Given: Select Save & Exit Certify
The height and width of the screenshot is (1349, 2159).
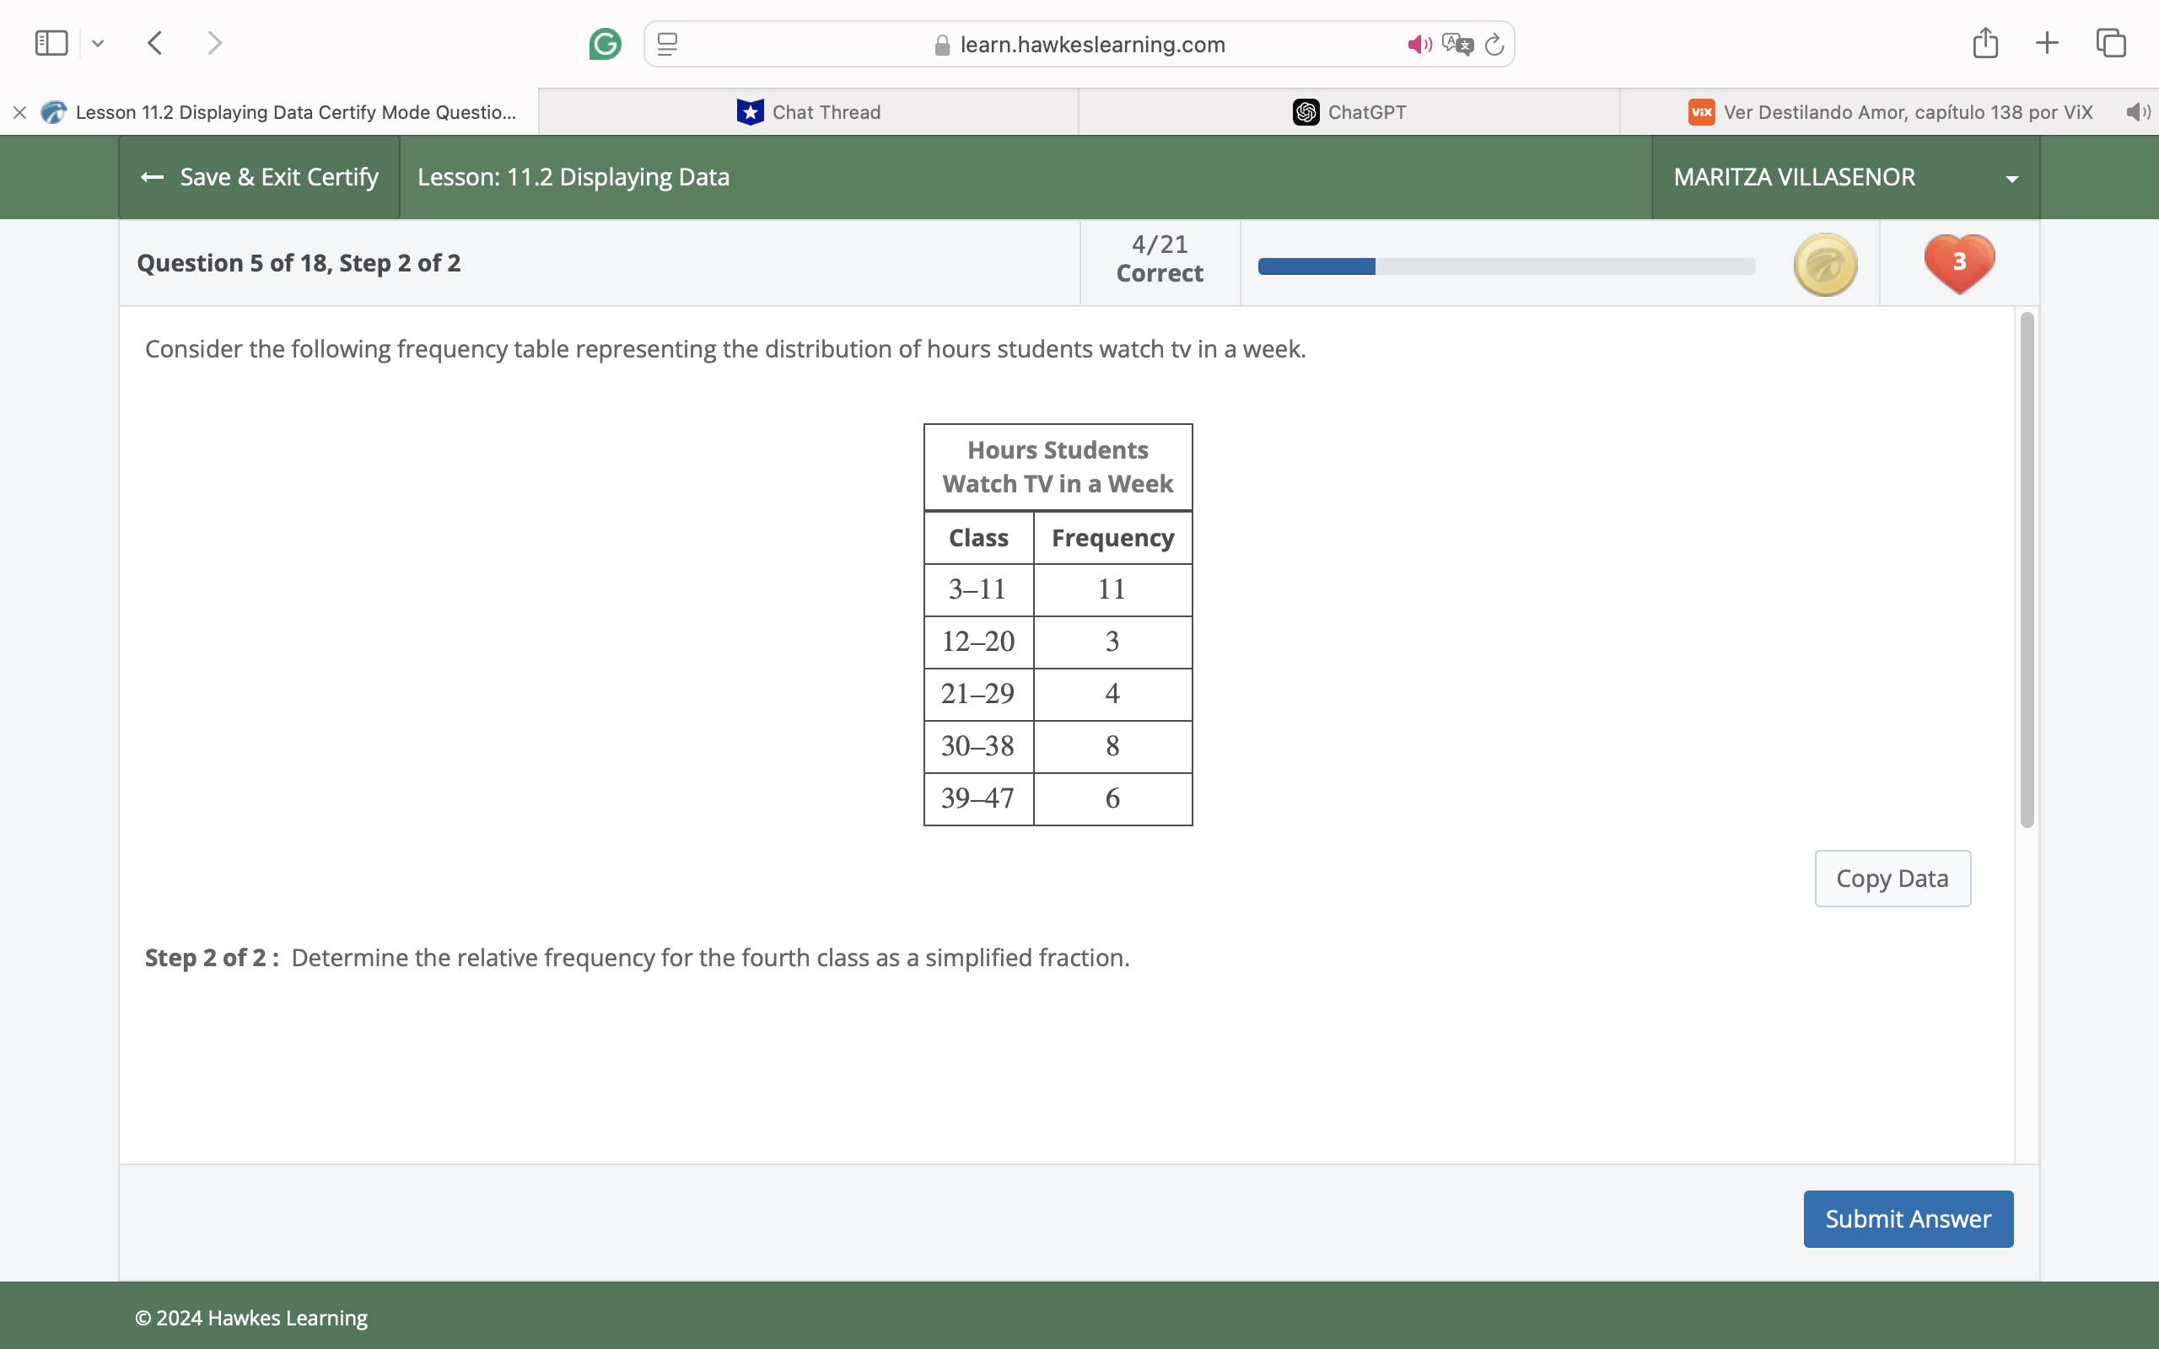Looking at the screenshot, I should [259, 177].
